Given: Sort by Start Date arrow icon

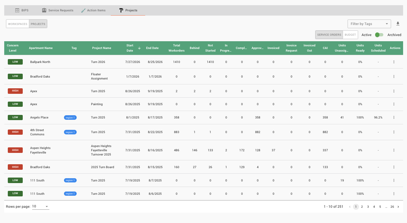Looking at the screenshot, I should (139, 48).
